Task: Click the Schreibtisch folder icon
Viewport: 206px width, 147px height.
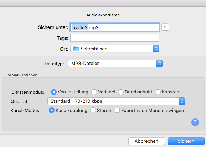Action: 76,49
